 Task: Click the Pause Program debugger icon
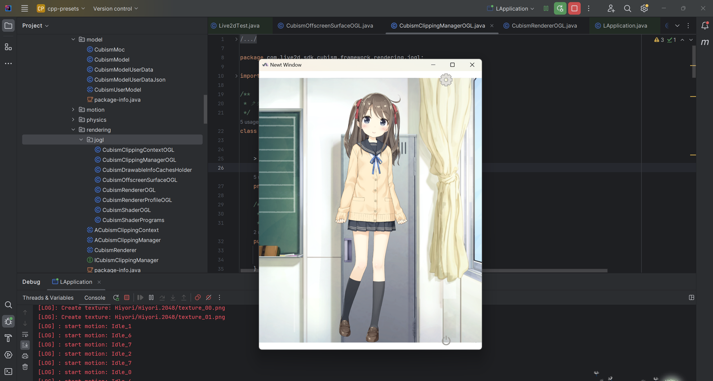(151, 297)
